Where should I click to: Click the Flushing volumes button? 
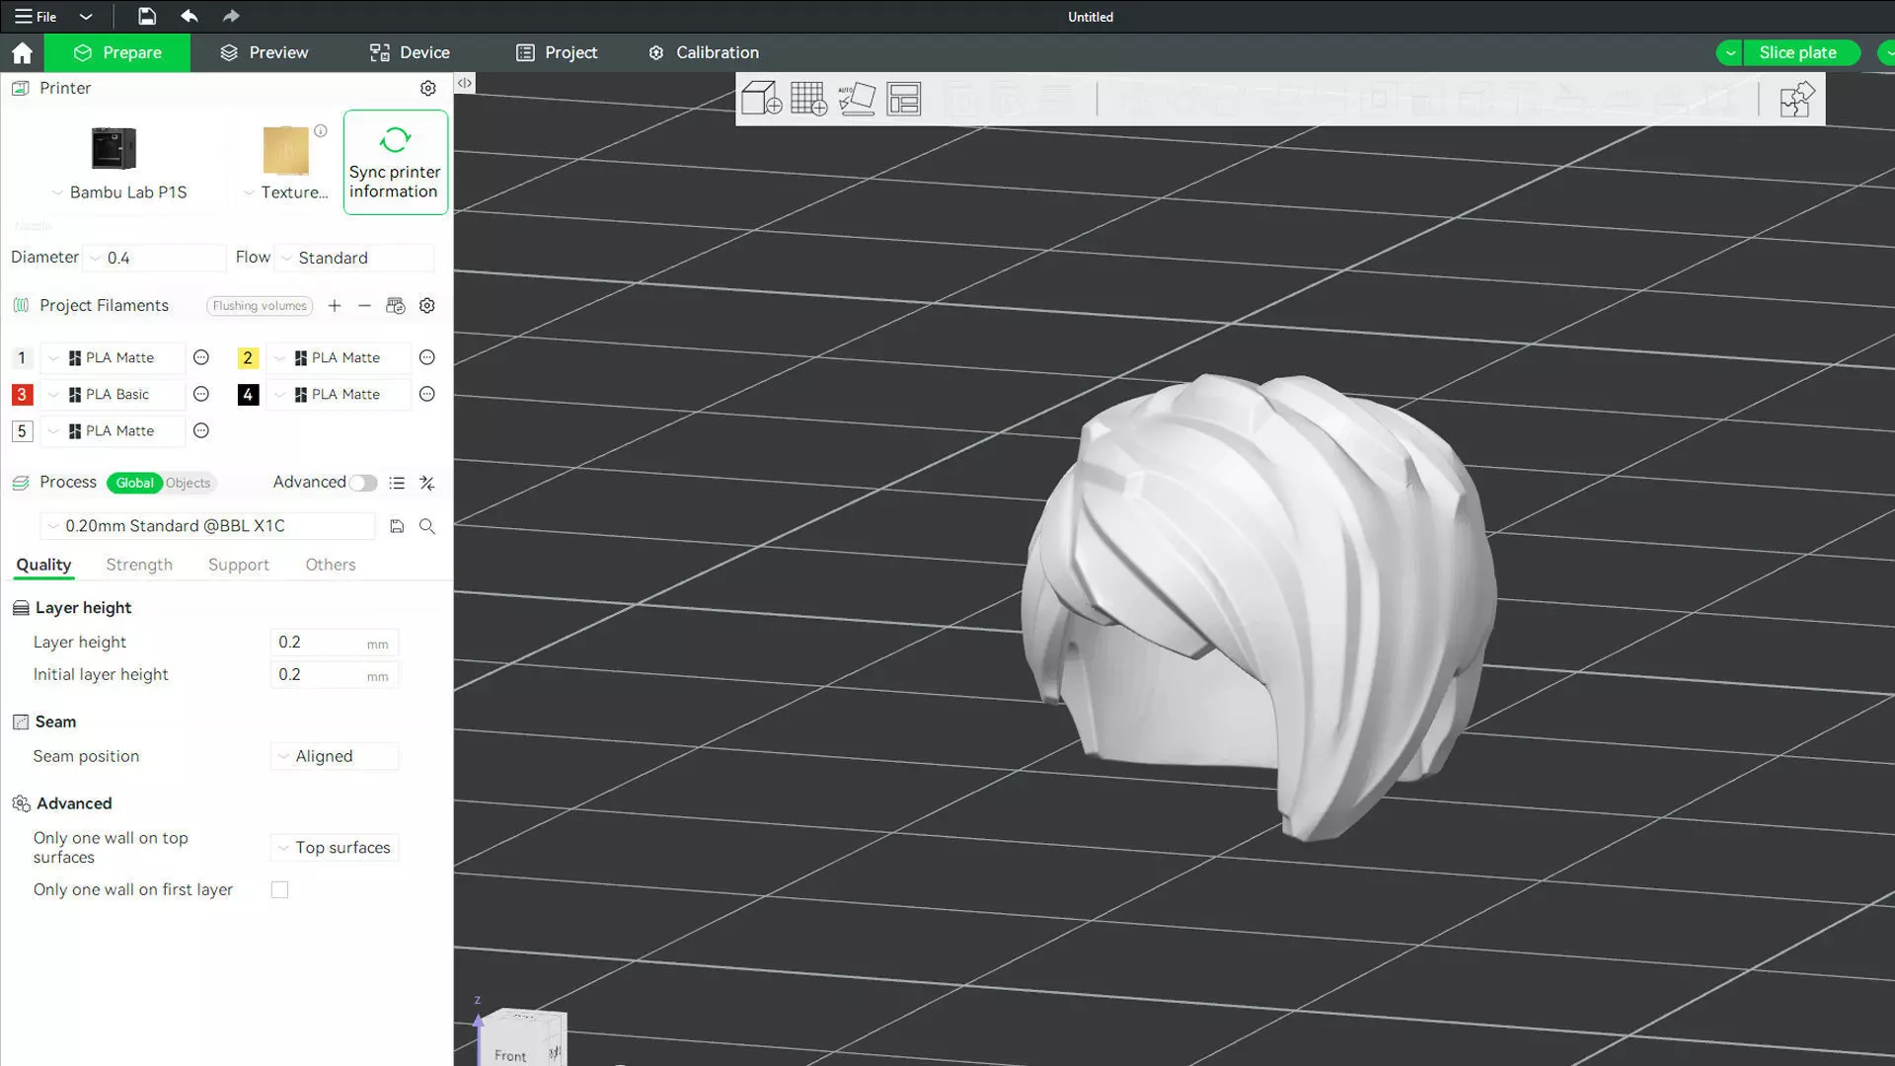click(x=260, y=306)
